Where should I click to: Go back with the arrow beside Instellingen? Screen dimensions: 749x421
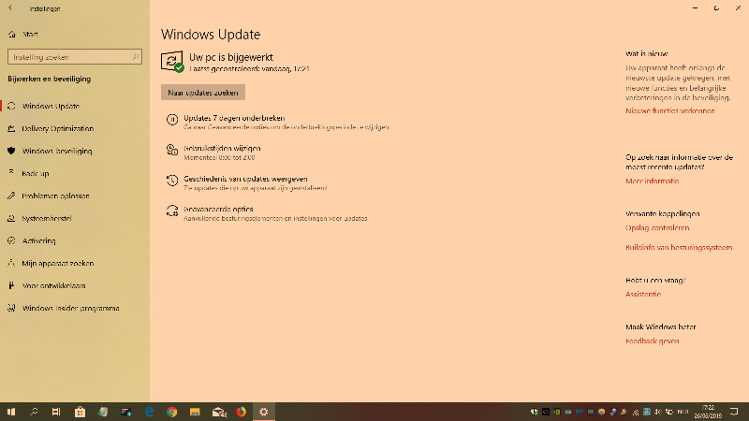(x=10, y=8)
